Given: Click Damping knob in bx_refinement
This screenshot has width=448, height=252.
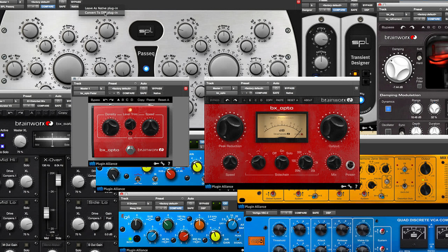Looking at the screenshot, I should tap(398, 69).
